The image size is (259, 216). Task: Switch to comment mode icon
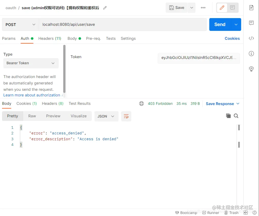pyautogui.click(x=232, y=8)
